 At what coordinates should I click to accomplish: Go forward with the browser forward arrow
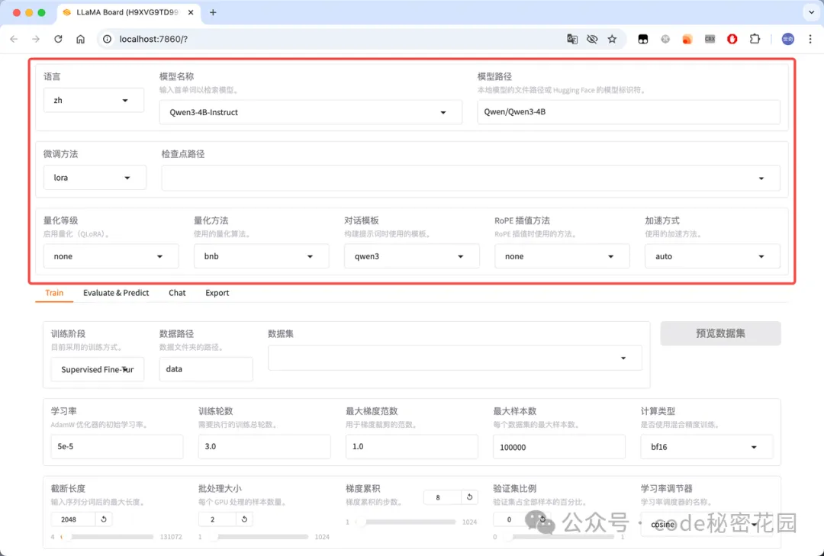tap(36, 39)
